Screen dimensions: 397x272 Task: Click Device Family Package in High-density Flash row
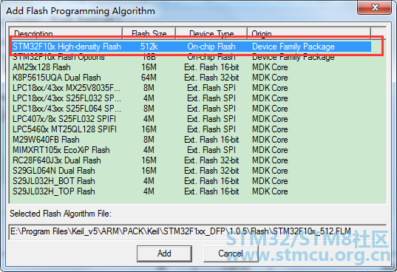[x=293, y=47]
